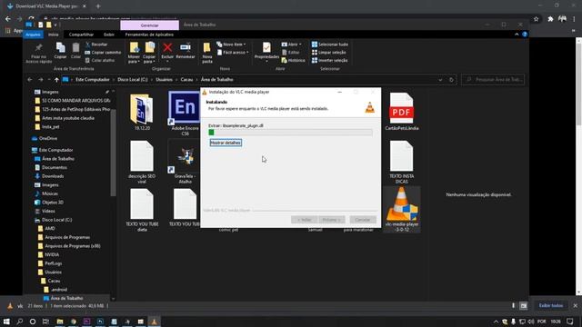This screenshot has width=582, height=327.
Task: Click the Explorer back arrow
Action: coord(30,79)
